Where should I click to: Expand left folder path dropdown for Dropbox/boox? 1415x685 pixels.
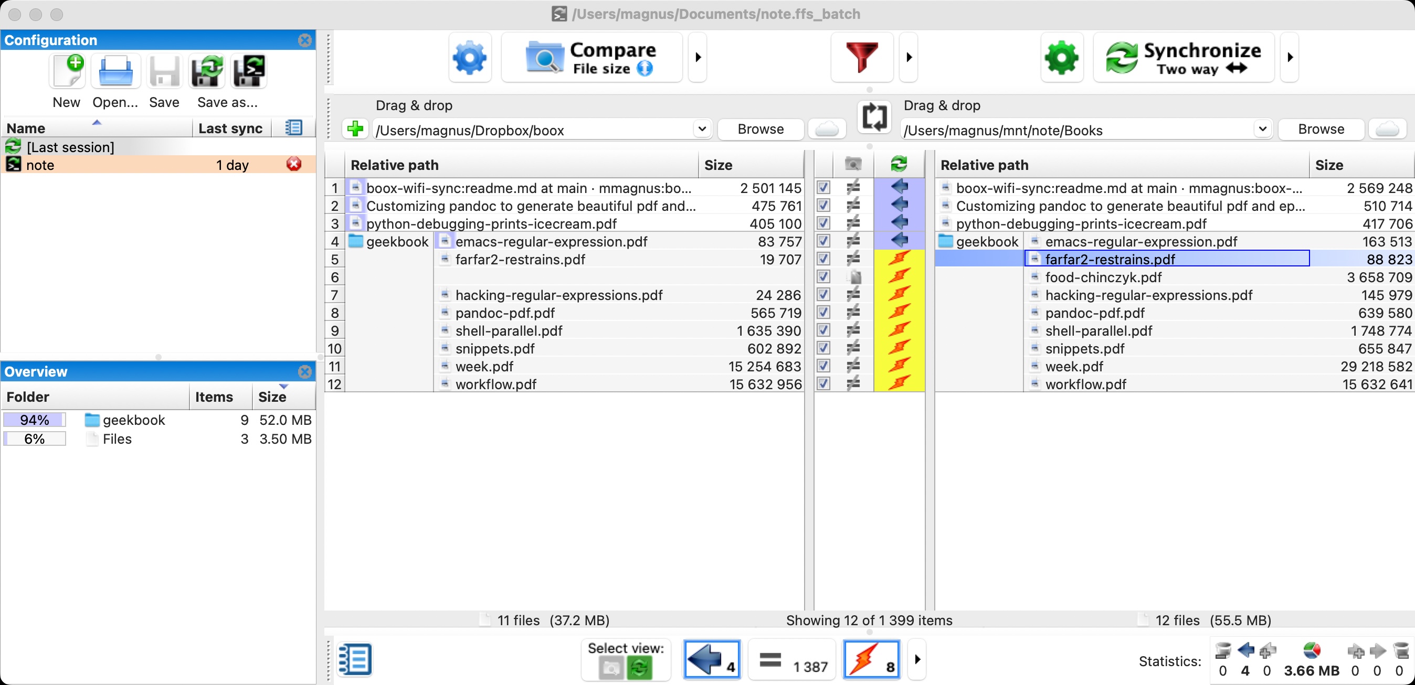[x=701, y=130]
